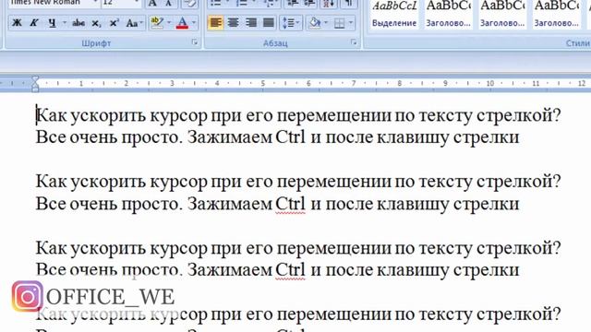Justify the paragraph text
This screenshot has width=591, height=332.
pyautogui.click(x=269, y=23)
